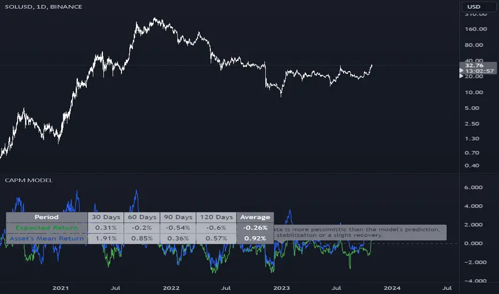Click the Average column header
The image size is (499, 294).
255,217
